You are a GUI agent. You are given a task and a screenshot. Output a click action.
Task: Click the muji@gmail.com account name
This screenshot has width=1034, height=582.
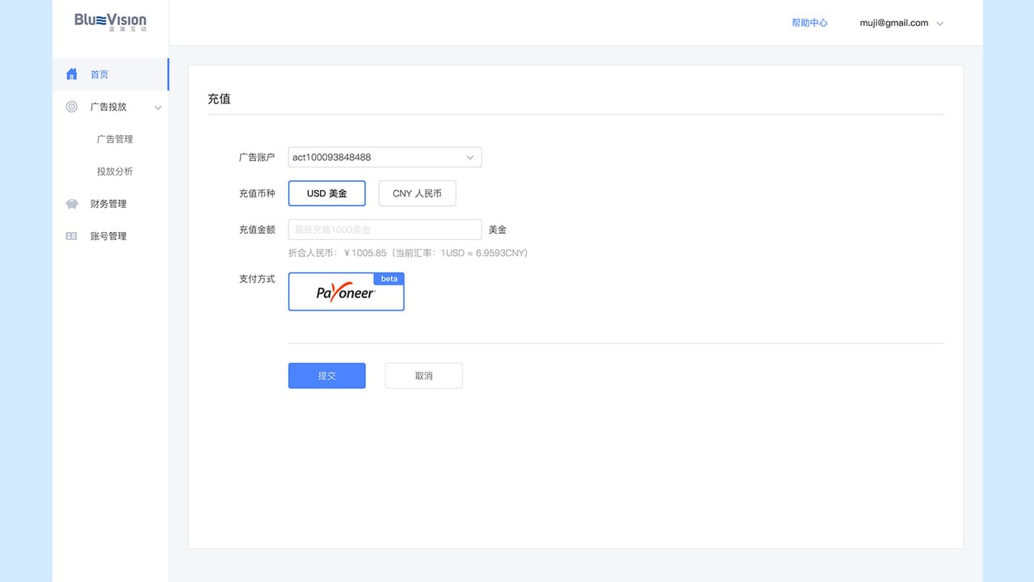(894, 23)
